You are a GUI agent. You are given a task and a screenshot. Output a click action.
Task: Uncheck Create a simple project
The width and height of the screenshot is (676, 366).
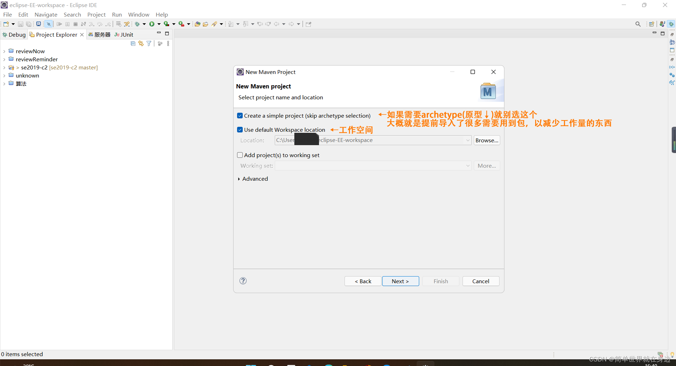click(240, 115)
